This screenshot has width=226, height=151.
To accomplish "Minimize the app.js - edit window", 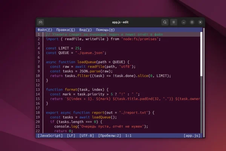I will point(184,22).
